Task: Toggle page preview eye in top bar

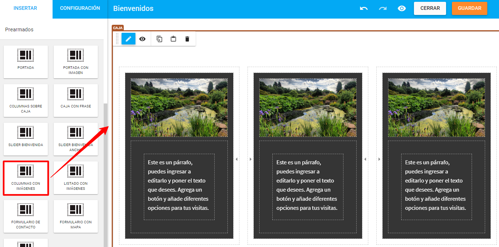Action: 402,8
